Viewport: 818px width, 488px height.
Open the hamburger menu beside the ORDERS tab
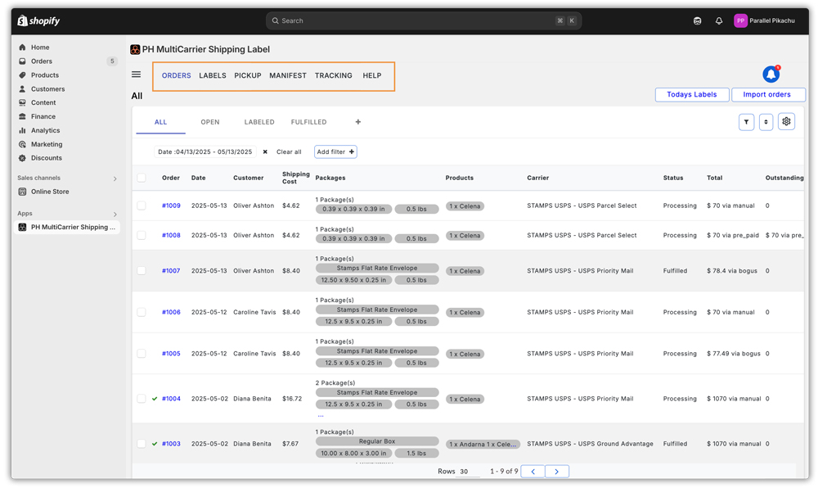(136, 75)
